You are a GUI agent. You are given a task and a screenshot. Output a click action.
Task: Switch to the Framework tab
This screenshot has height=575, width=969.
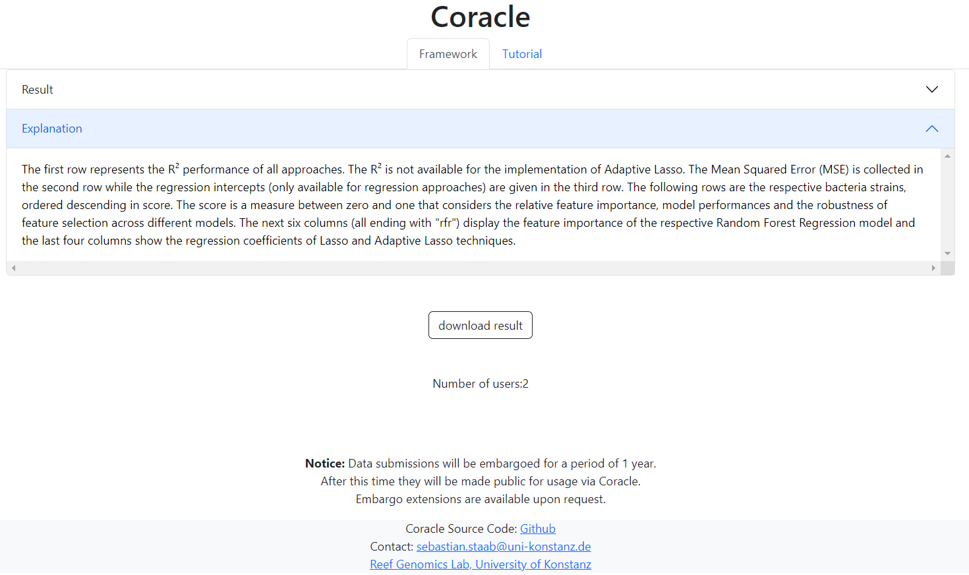(448, 54)
